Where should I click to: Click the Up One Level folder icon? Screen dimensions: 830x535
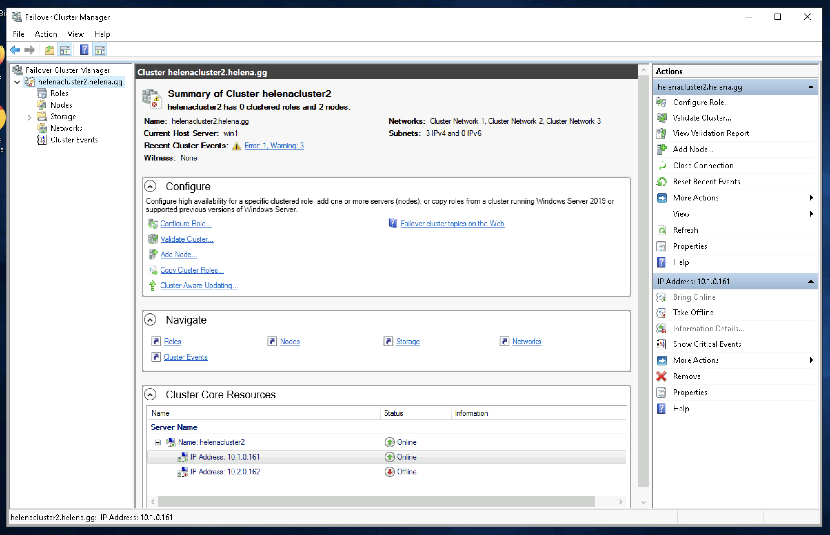click(49, 50)
